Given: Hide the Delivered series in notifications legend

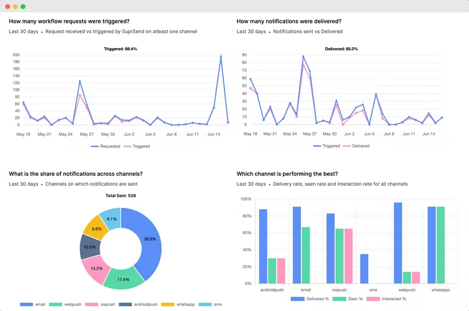Looking at the screenshot, I should point(356,146).
